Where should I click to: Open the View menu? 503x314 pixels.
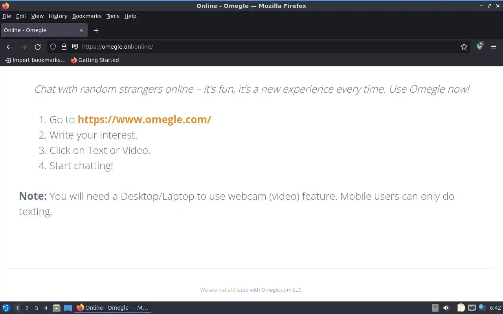click(37, 16)
